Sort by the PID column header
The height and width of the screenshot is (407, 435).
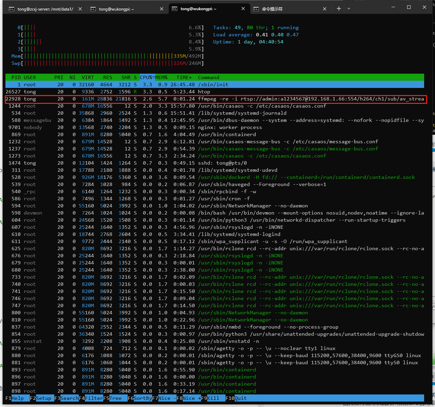[x=16, y=77]
